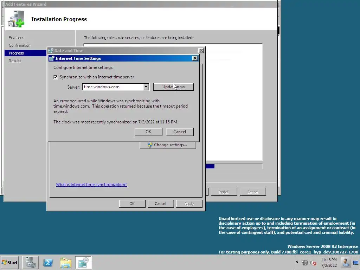
Task: Select Features step in wizard sidebar
Action: [x=16, y=37]
